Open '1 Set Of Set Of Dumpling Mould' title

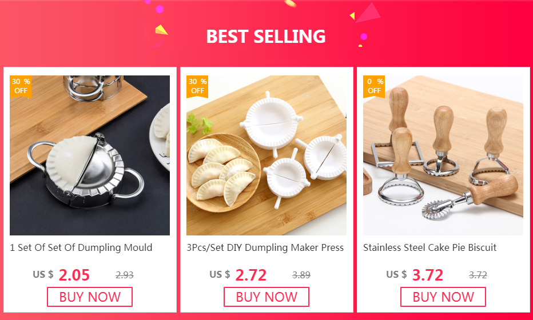[81, 247]
